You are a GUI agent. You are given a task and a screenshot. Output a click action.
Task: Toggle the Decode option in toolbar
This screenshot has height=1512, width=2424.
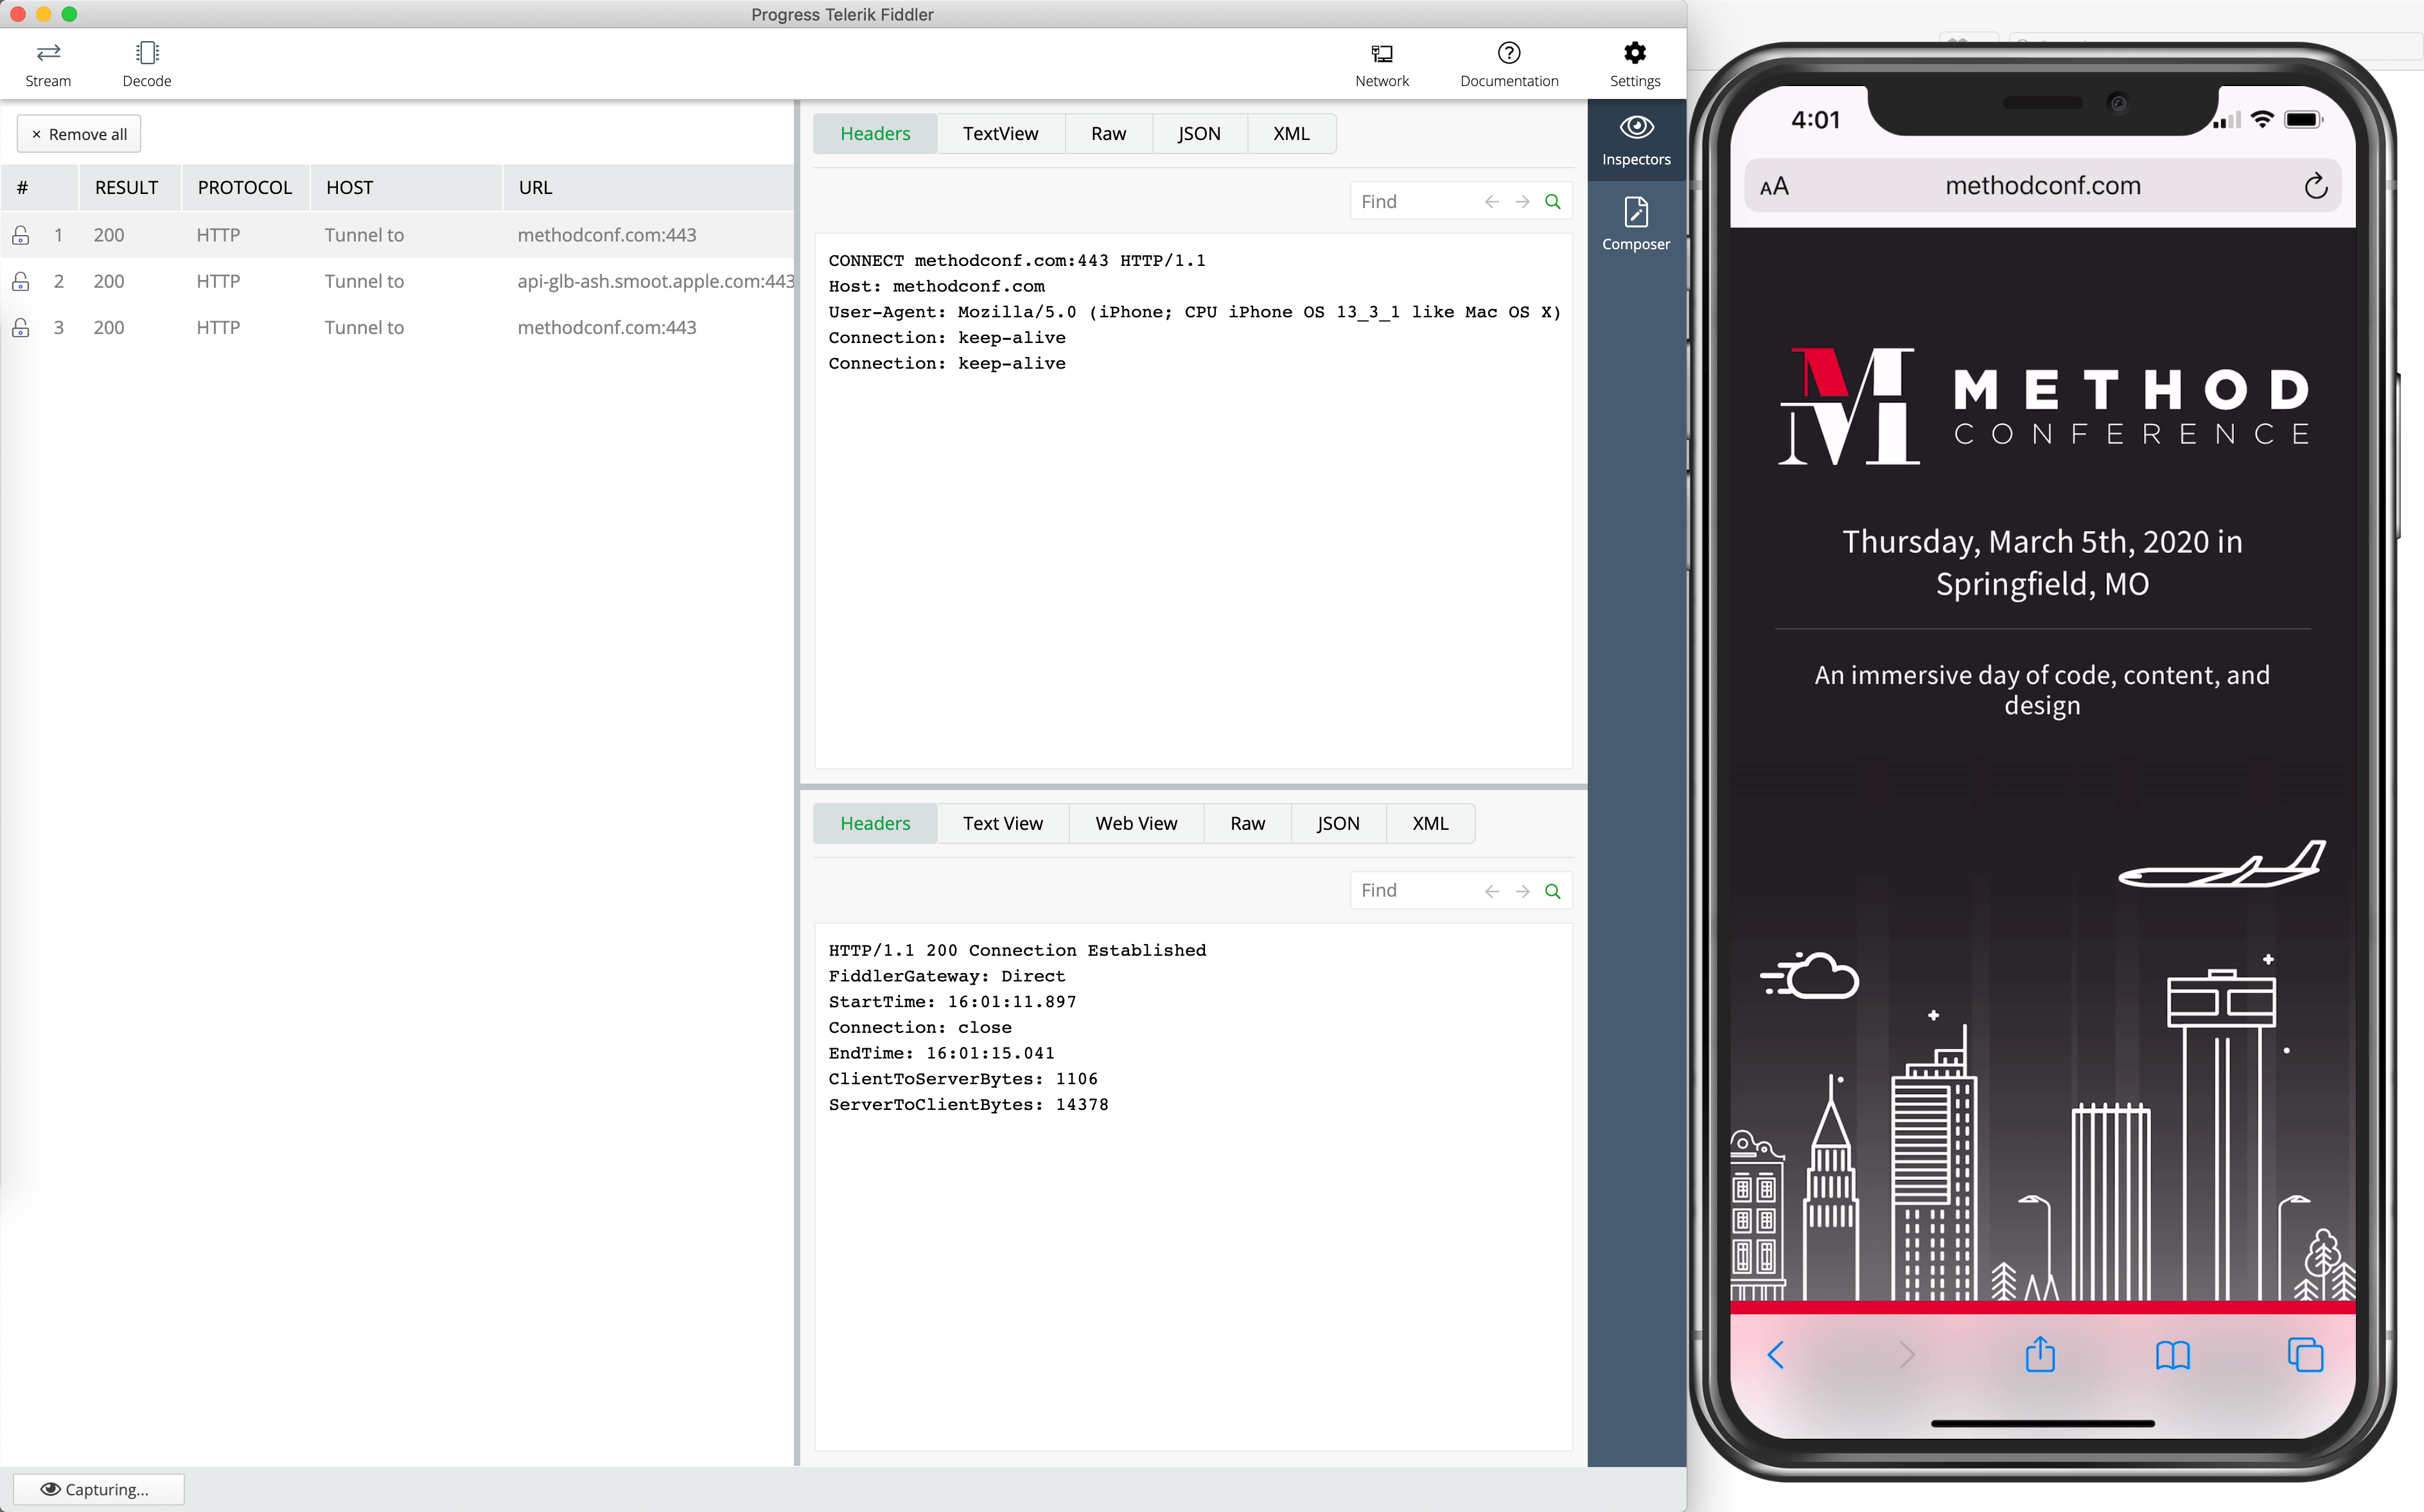[147, 64]
